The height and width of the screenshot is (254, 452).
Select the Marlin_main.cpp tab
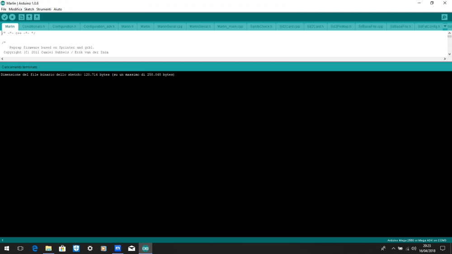point(230,27)
